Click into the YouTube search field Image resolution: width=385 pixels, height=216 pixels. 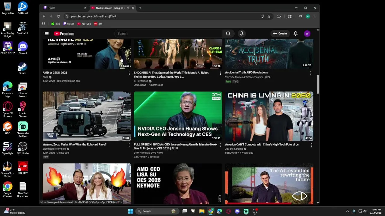tap(168, 34)
